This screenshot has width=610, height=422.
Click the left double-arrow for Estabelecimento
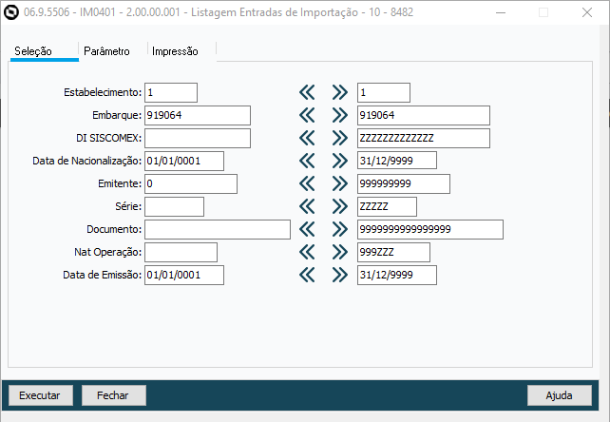pyautogui.click(x=306, y=92)
